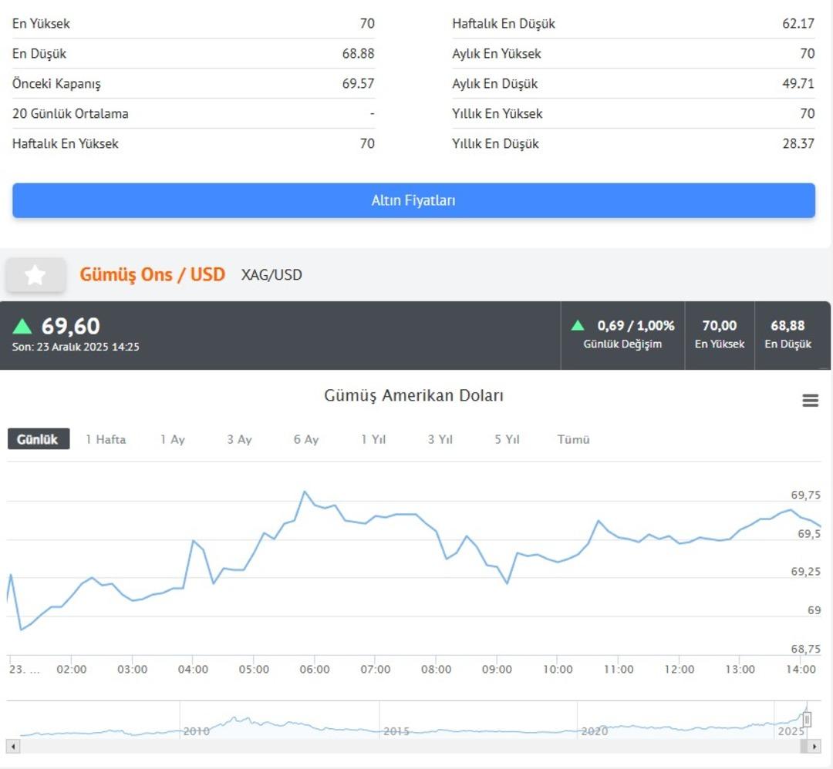The width and height of the screenshot is (833, 769).
Task: Click the chart peak near 06:00
Action: click(x=305, y=492)
